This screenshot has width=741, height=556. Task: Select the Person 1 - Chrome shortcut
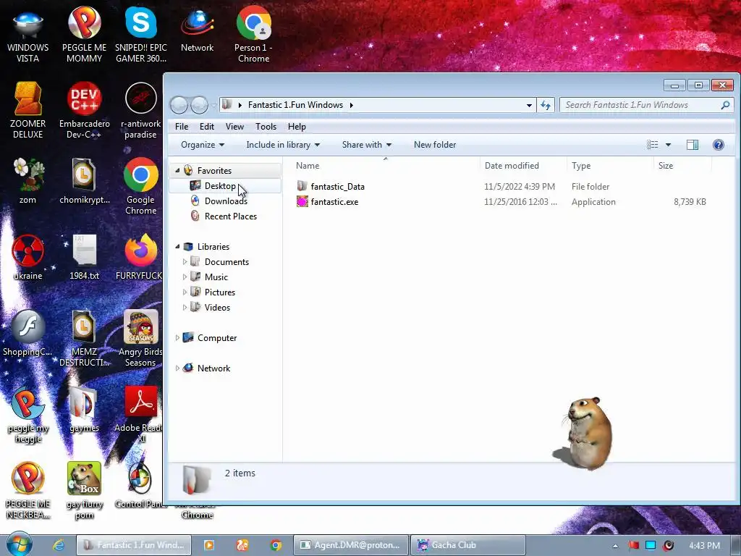click(x=253, y=34)
